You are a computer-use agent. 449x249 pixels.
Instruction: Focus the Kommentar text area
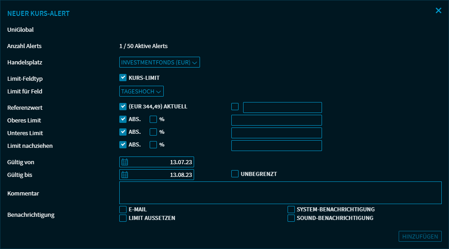pyautogui.click(x=280, y=193)
